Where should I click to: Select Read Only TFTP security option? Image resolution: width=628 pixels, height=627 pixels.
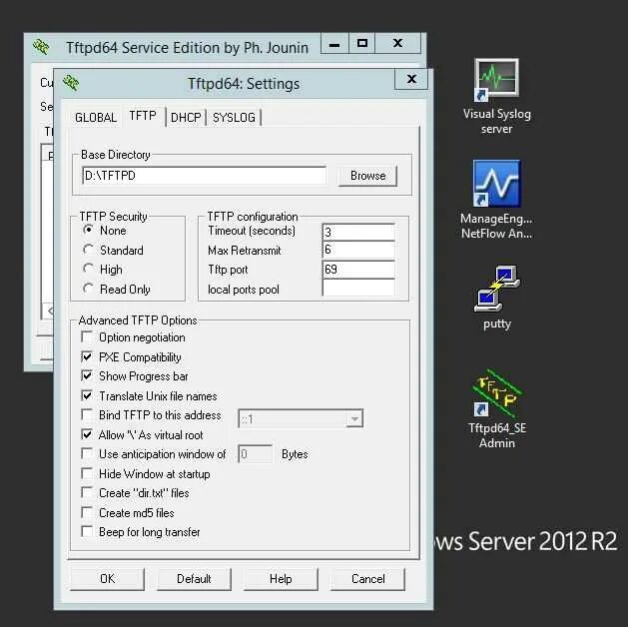(x=117, y=290)
